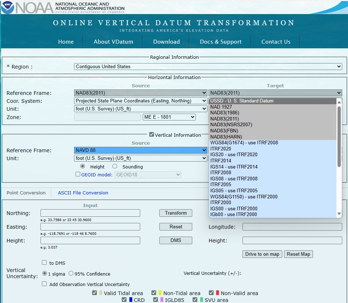Expand the Region dropdown
348x303 pixels.
point(208,66)
